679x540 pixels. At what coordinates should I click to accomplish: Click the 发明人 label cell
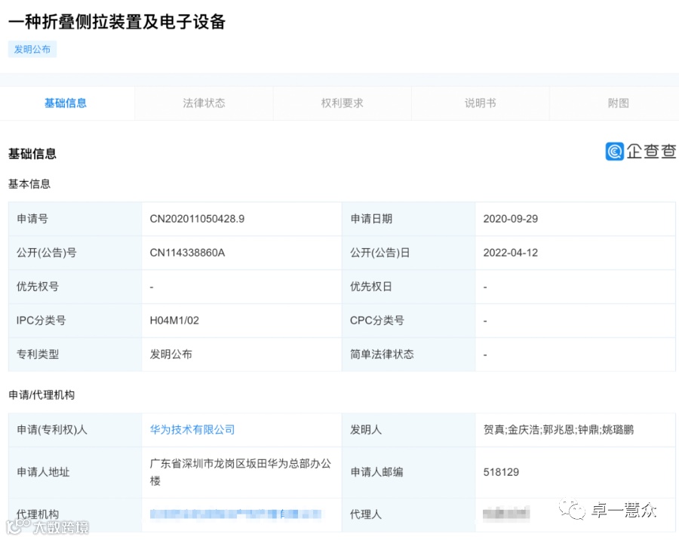click(409, 430)
